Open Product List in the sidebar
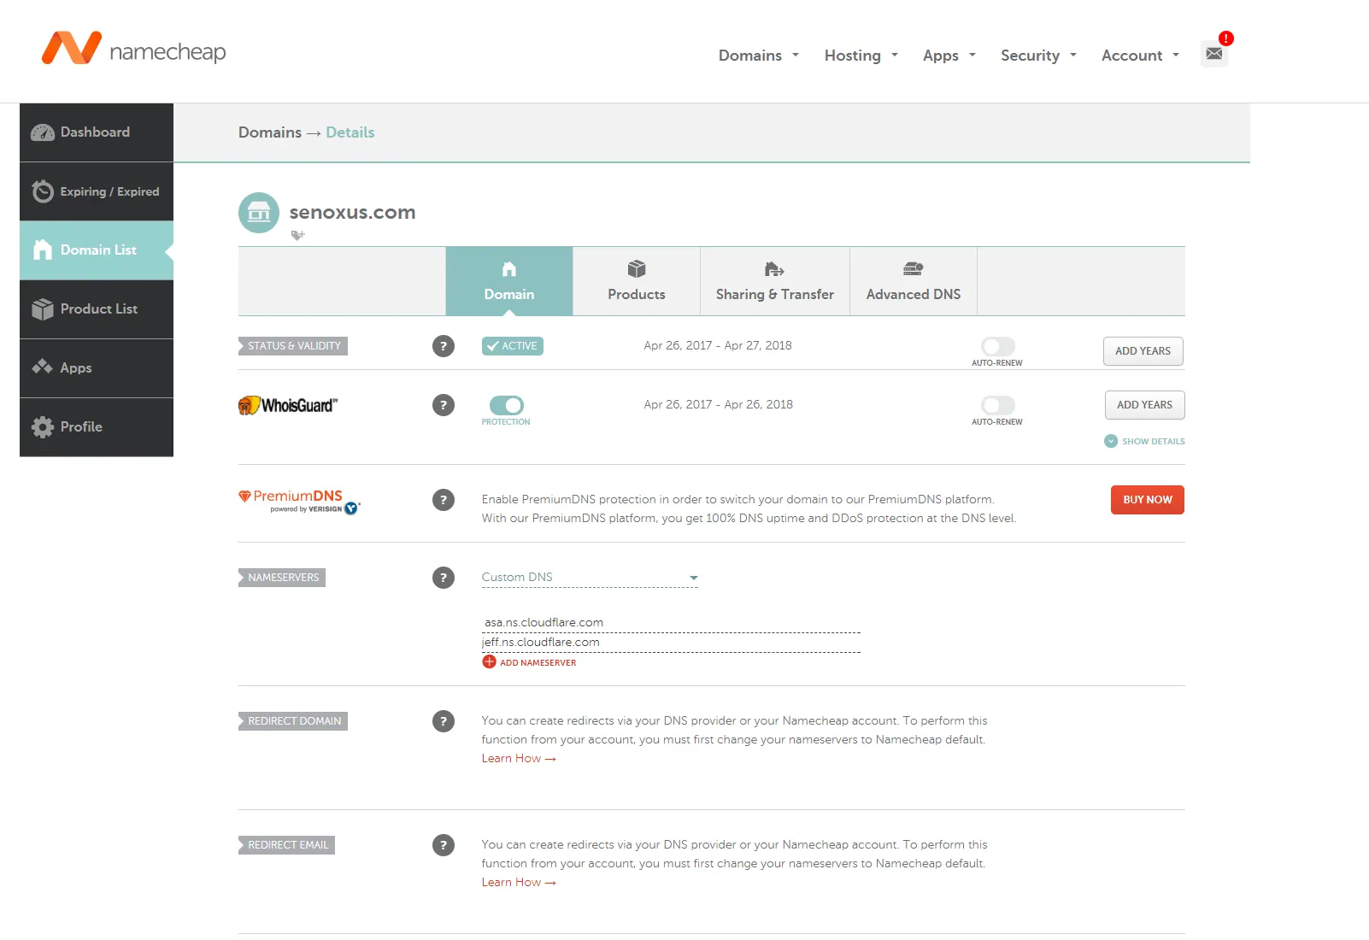Viewport: 1369px width, 940px height. click(97, 309)
